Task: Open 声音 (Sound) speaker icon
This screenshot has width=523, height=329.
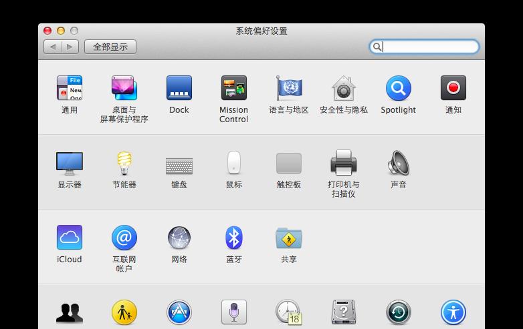Action: [x=398, y=163]
